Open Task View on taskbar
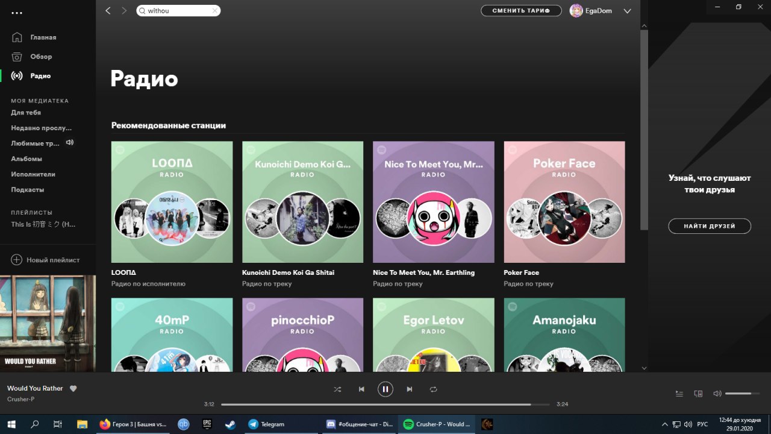 [x=58, y=424]
